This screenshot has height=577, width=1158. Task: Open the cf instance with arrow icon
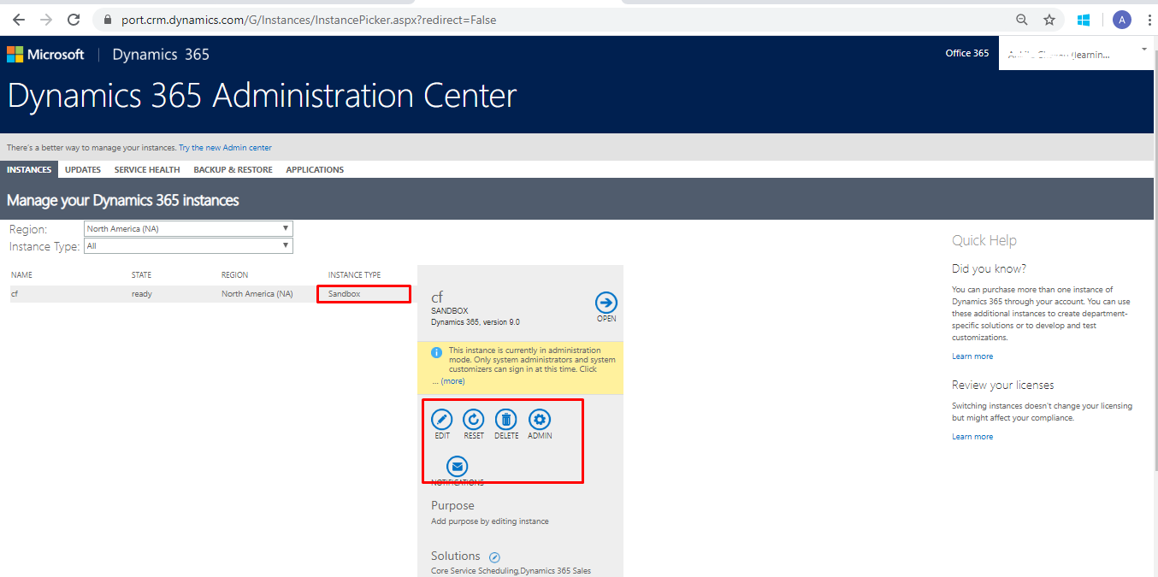point(606,303)
